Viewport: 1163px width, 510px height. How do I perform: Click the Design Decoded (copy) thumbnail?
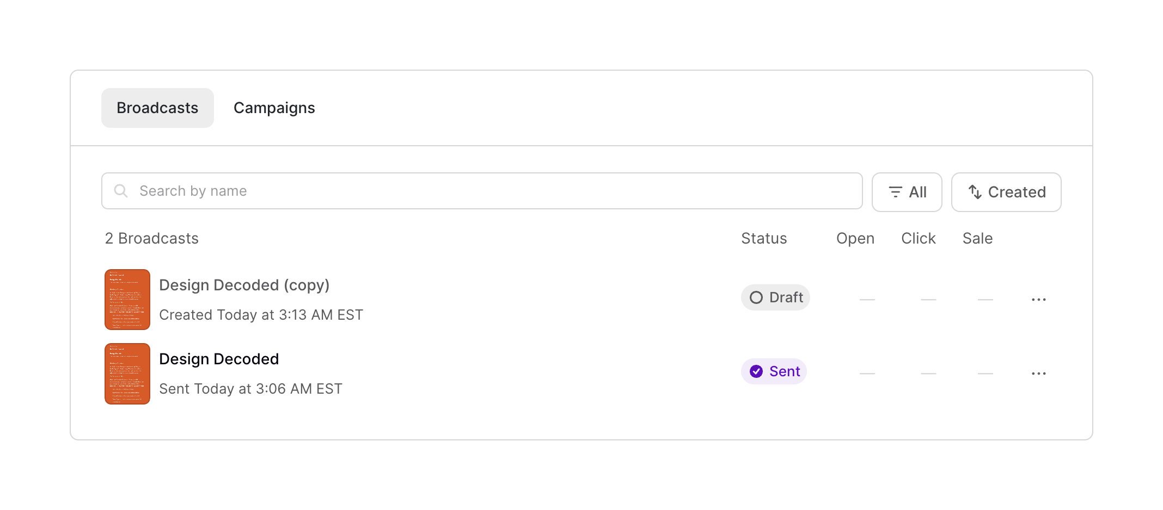(127, 300)
